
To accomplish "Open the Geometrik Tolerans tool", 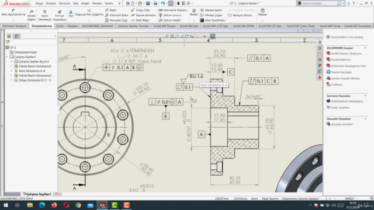I will (x=172, y=10).
